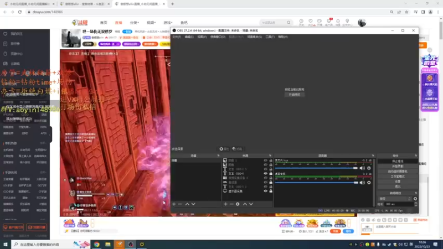Image resolution: width=443 pixels, height=249 pixels.
Task: Hide the active Text (GDI+) source
Action: point(265,174)
